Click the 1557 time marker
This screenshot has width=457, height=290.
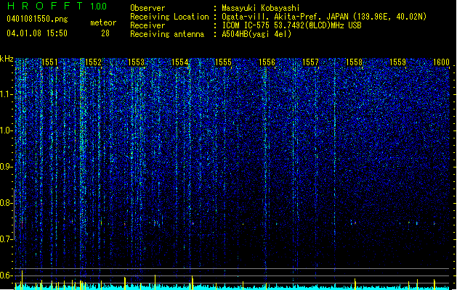(x=311, y=62)
